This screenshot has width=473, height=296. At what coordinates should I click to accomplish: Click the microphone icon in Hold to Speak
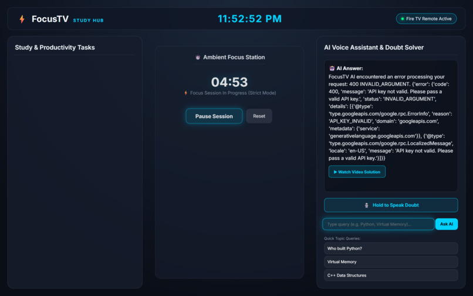(x=367, y=206)
